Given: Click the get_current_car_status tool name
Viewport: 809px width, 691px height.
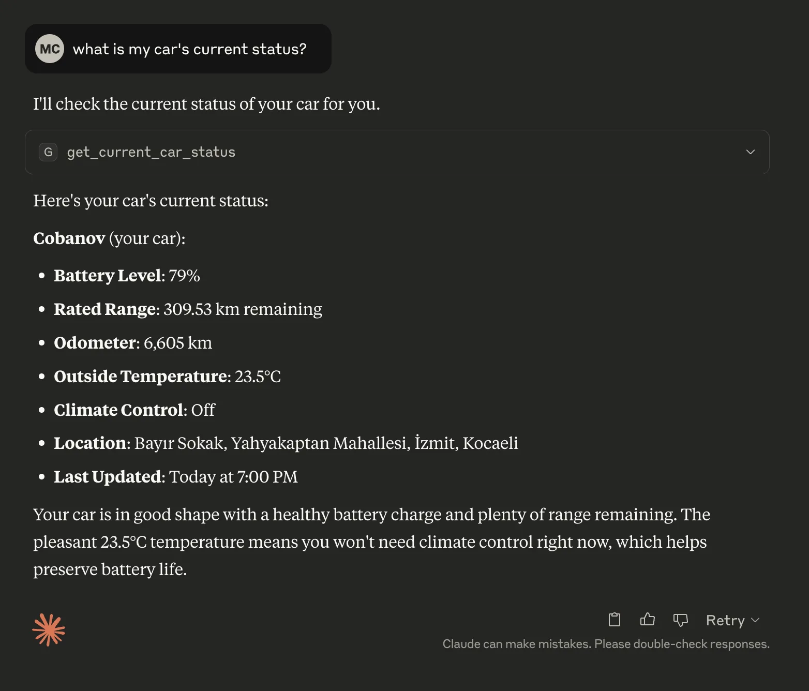Looking at the screenshot, I should pyautogui.click(x=151, y=152).
